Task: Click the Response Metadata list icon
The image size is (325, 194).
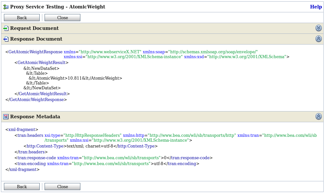Action: 6,117
